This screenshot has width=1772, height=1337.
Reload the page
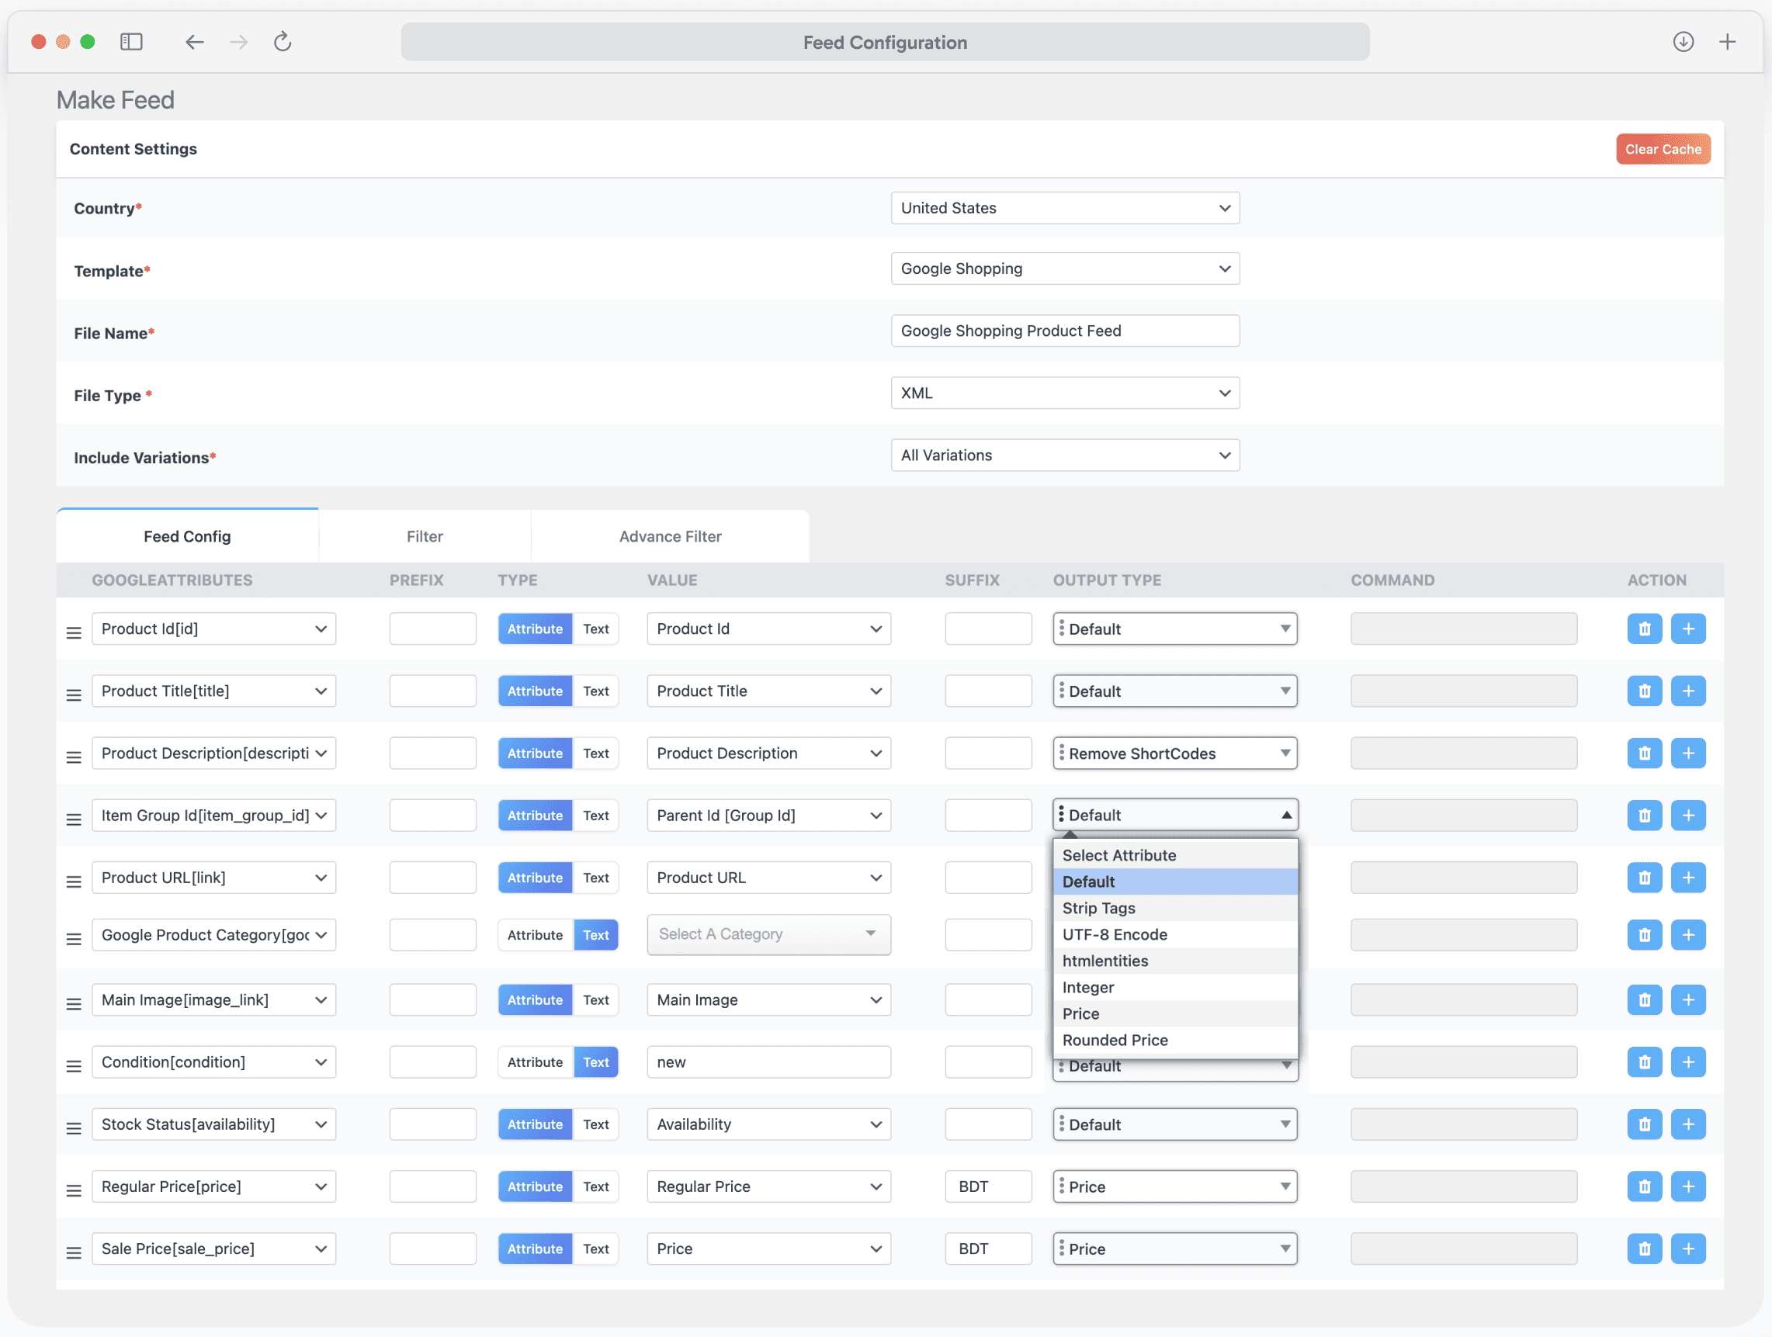pyautogui.click(x=282, y=42)
